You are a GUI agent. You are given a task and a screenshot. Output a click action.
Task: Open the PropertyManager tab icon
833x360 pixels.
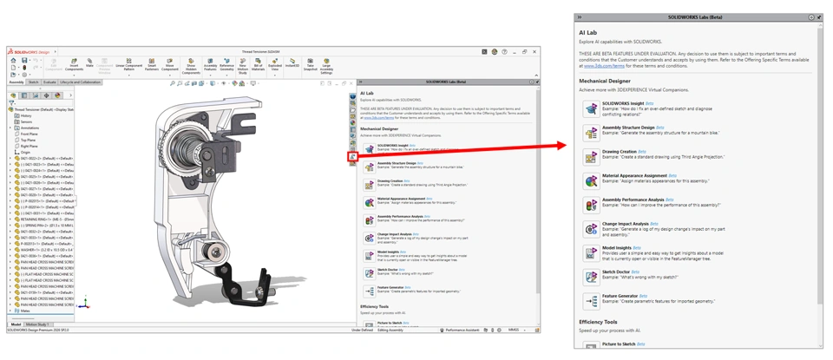[24, 95]
